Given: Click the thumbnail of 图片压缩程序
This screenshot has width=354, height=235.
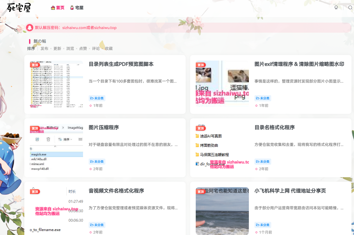Looking at the screenshot, I should [56, 148].
